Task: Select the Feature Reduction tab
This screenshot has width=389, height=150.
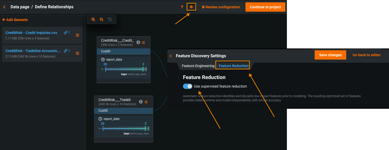Action: (x=234, y=66)
